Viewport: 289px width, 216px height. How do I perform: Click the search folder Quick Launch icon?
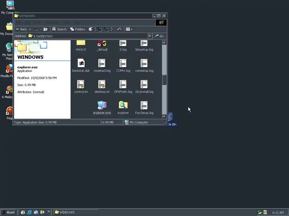pos(42,212)
